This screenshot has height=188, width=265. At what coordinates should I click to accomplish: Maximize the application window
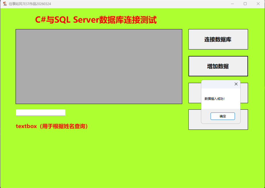245,4
